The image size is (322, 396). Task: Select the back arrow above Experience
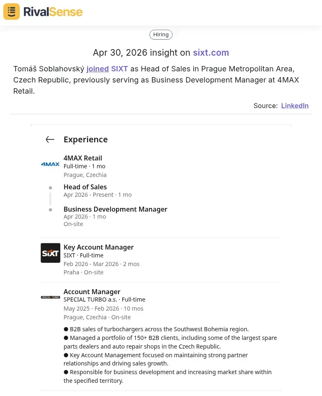pyautogui.click(x=50, y=139)
